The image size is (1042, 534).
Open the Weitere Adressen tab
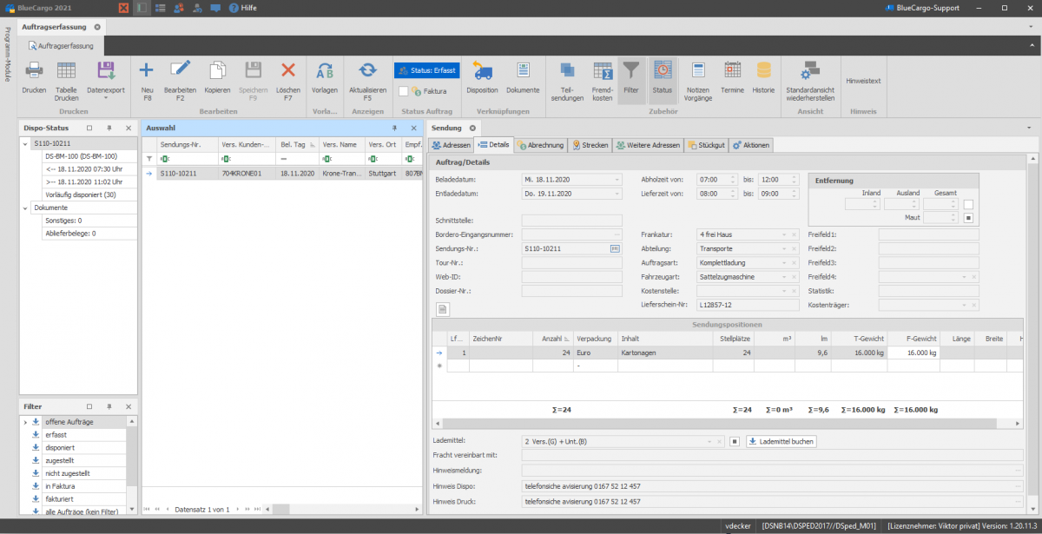pos(648,145)
